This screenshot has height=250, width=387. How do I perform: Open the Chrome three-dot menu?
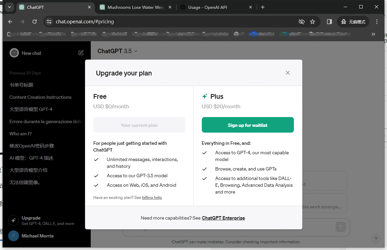377,22
